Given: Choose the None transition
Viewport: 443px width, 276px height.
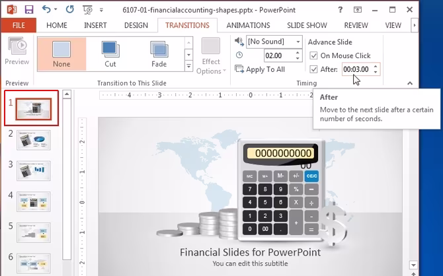Looking at the screenshot, I should pyautogui.click(x=61, y=54).
